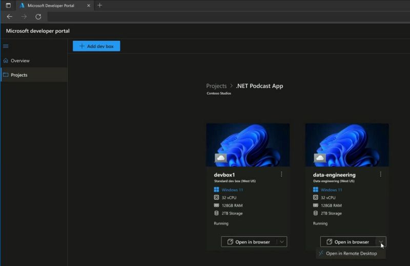Click the vCPU icon on devbox1
Image resolution: width=410 pixels, height=266 pixels.
coord(216,197)
